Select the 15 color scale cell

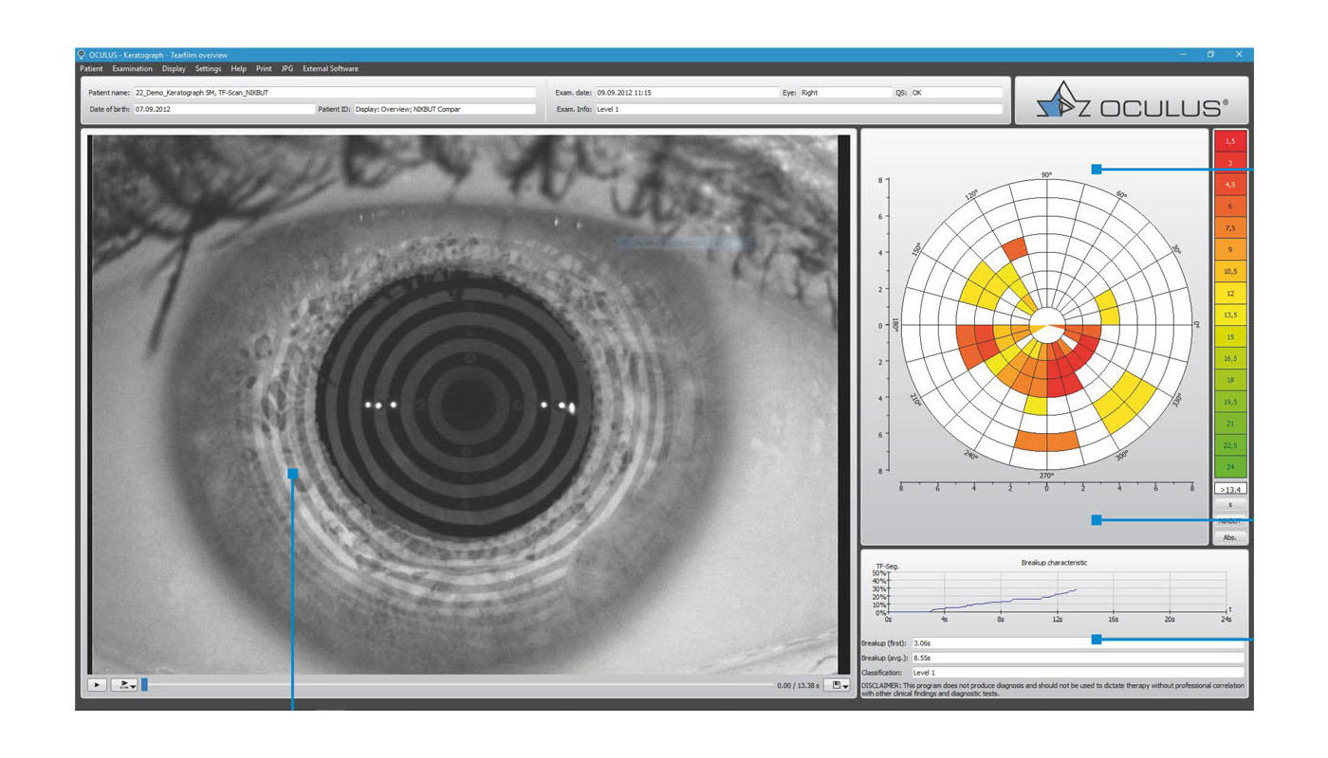click(x=1230, y=337)
